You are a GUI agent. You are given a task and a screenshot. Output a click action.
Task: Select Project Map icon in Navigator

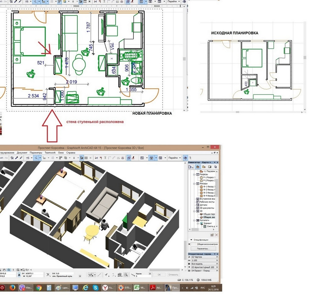(x=198, y=167)
